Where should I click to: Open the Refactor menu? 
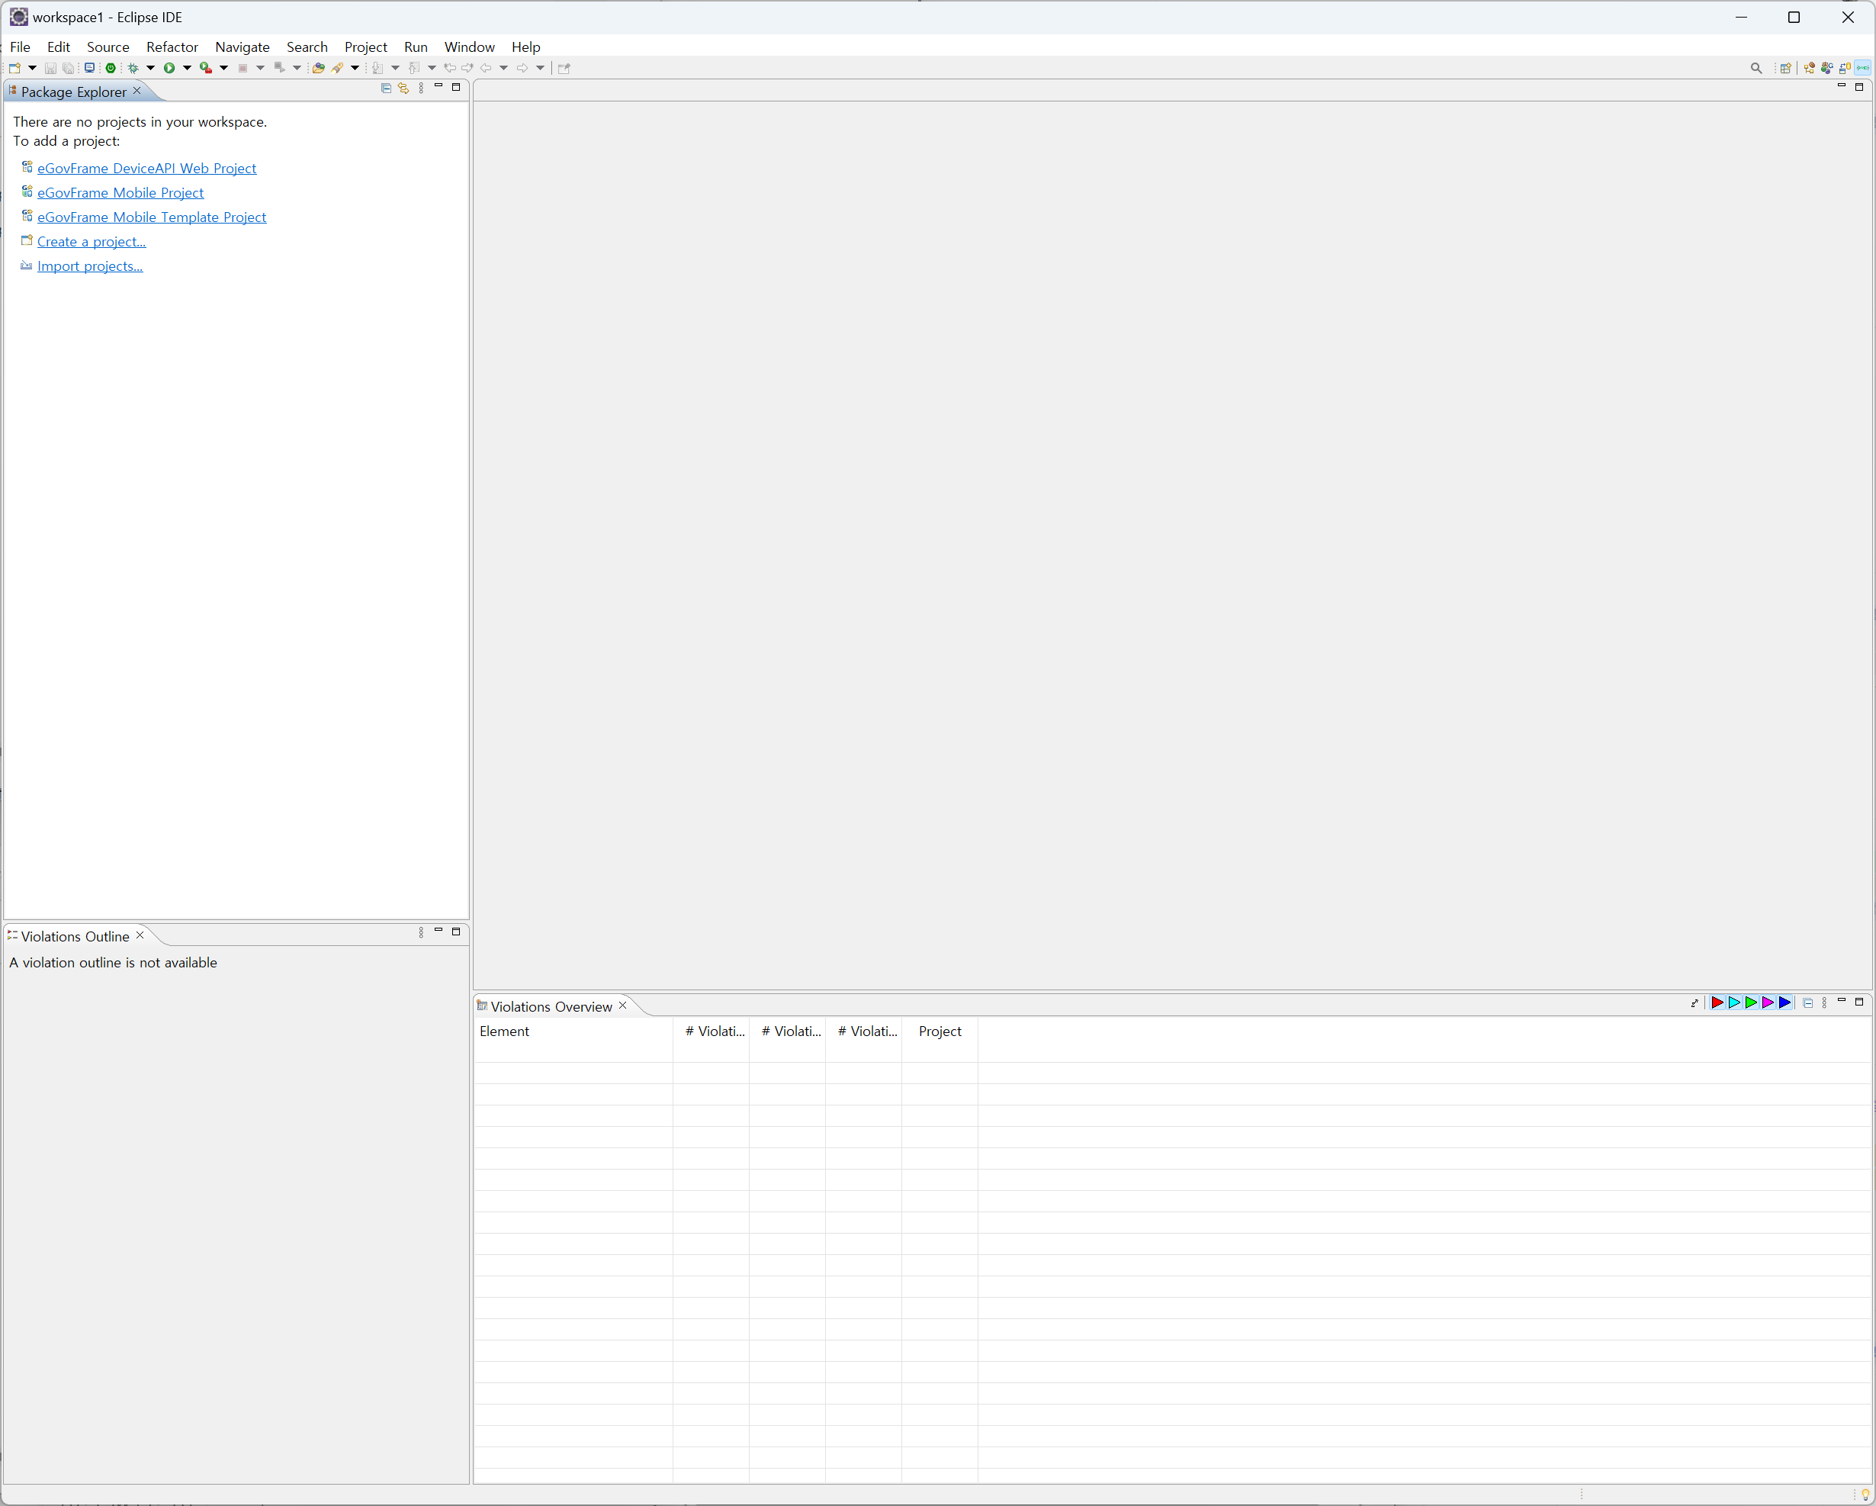pyautogui.click(x=172, y=46)
